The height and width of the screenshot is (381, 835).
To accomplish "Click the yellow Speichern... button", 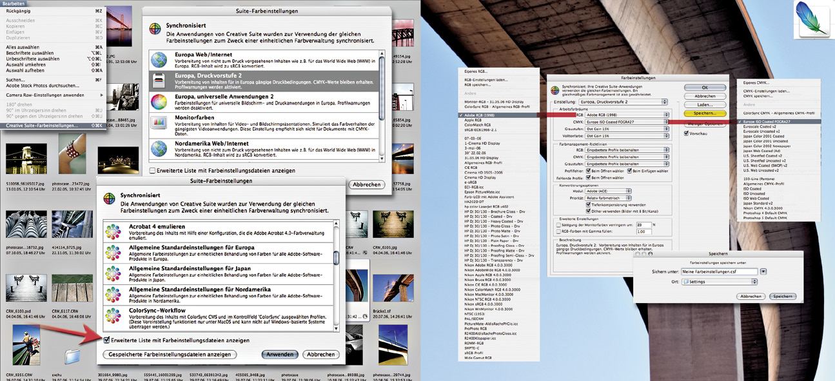I will pyautogui.click(x=705, y=112).
